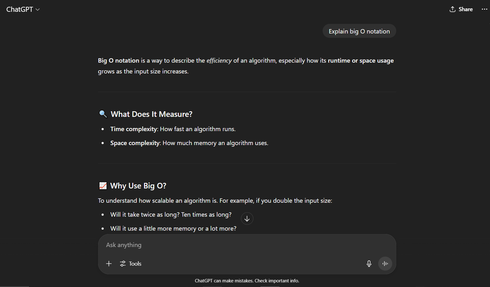
Task: Click the plus icon to attach files
Action: 109,264
